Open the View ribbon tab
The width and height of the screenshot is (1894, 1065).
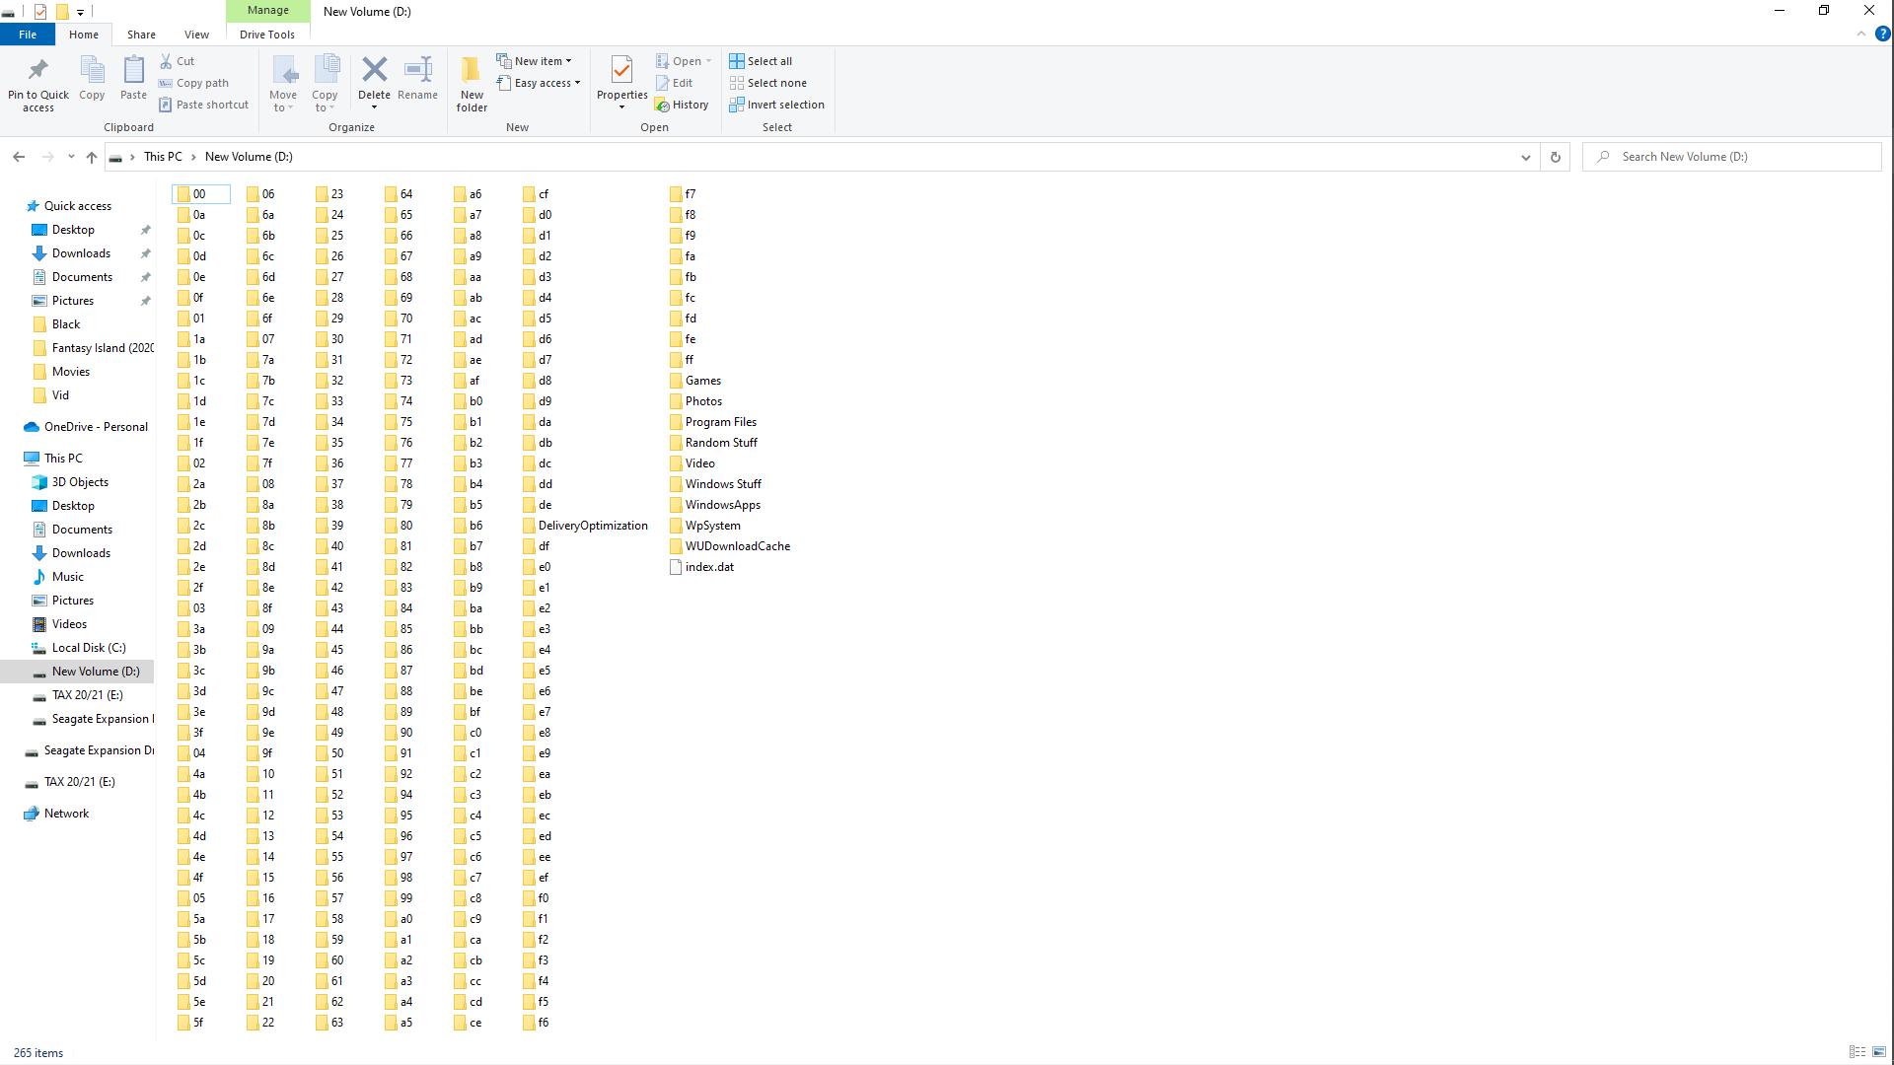pos(196,35)
